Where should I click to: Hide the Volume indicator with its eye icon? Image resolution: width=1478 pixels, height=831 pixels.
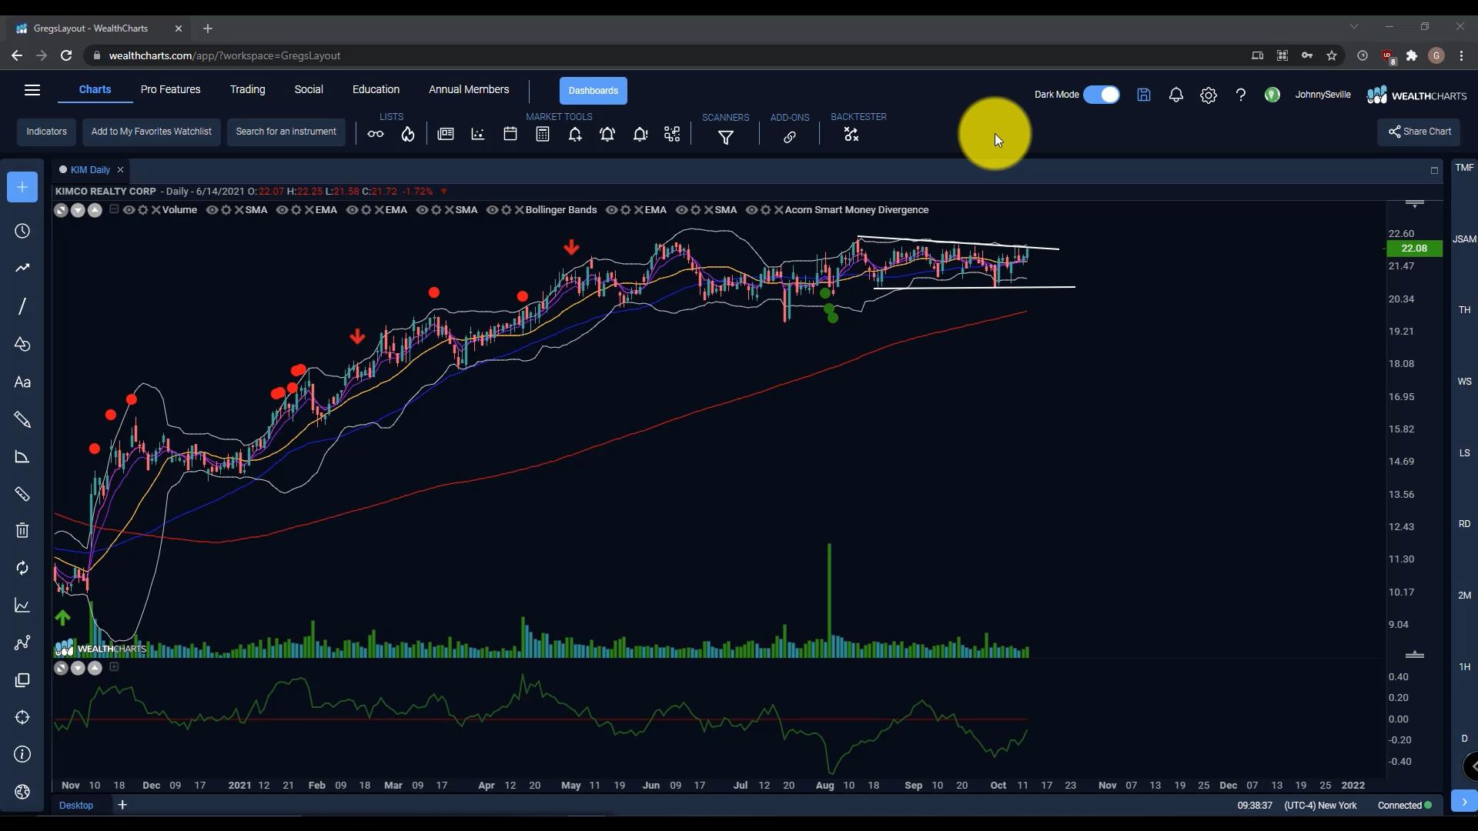click(129, 210)
